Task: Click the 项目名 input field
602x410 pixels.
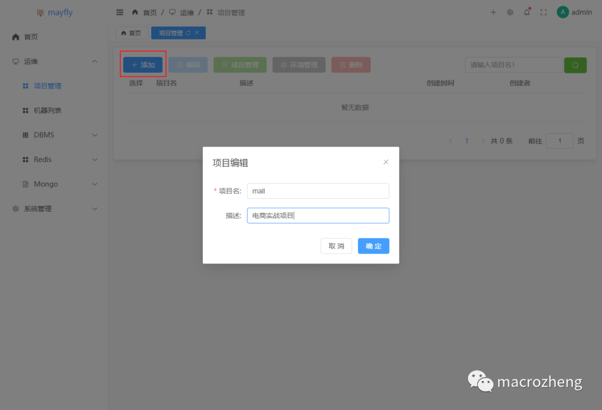Action: click(x=318, y=191)
